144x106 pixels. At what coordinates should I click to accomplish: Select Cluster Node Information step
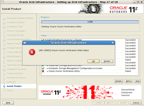tap(19, 39)
